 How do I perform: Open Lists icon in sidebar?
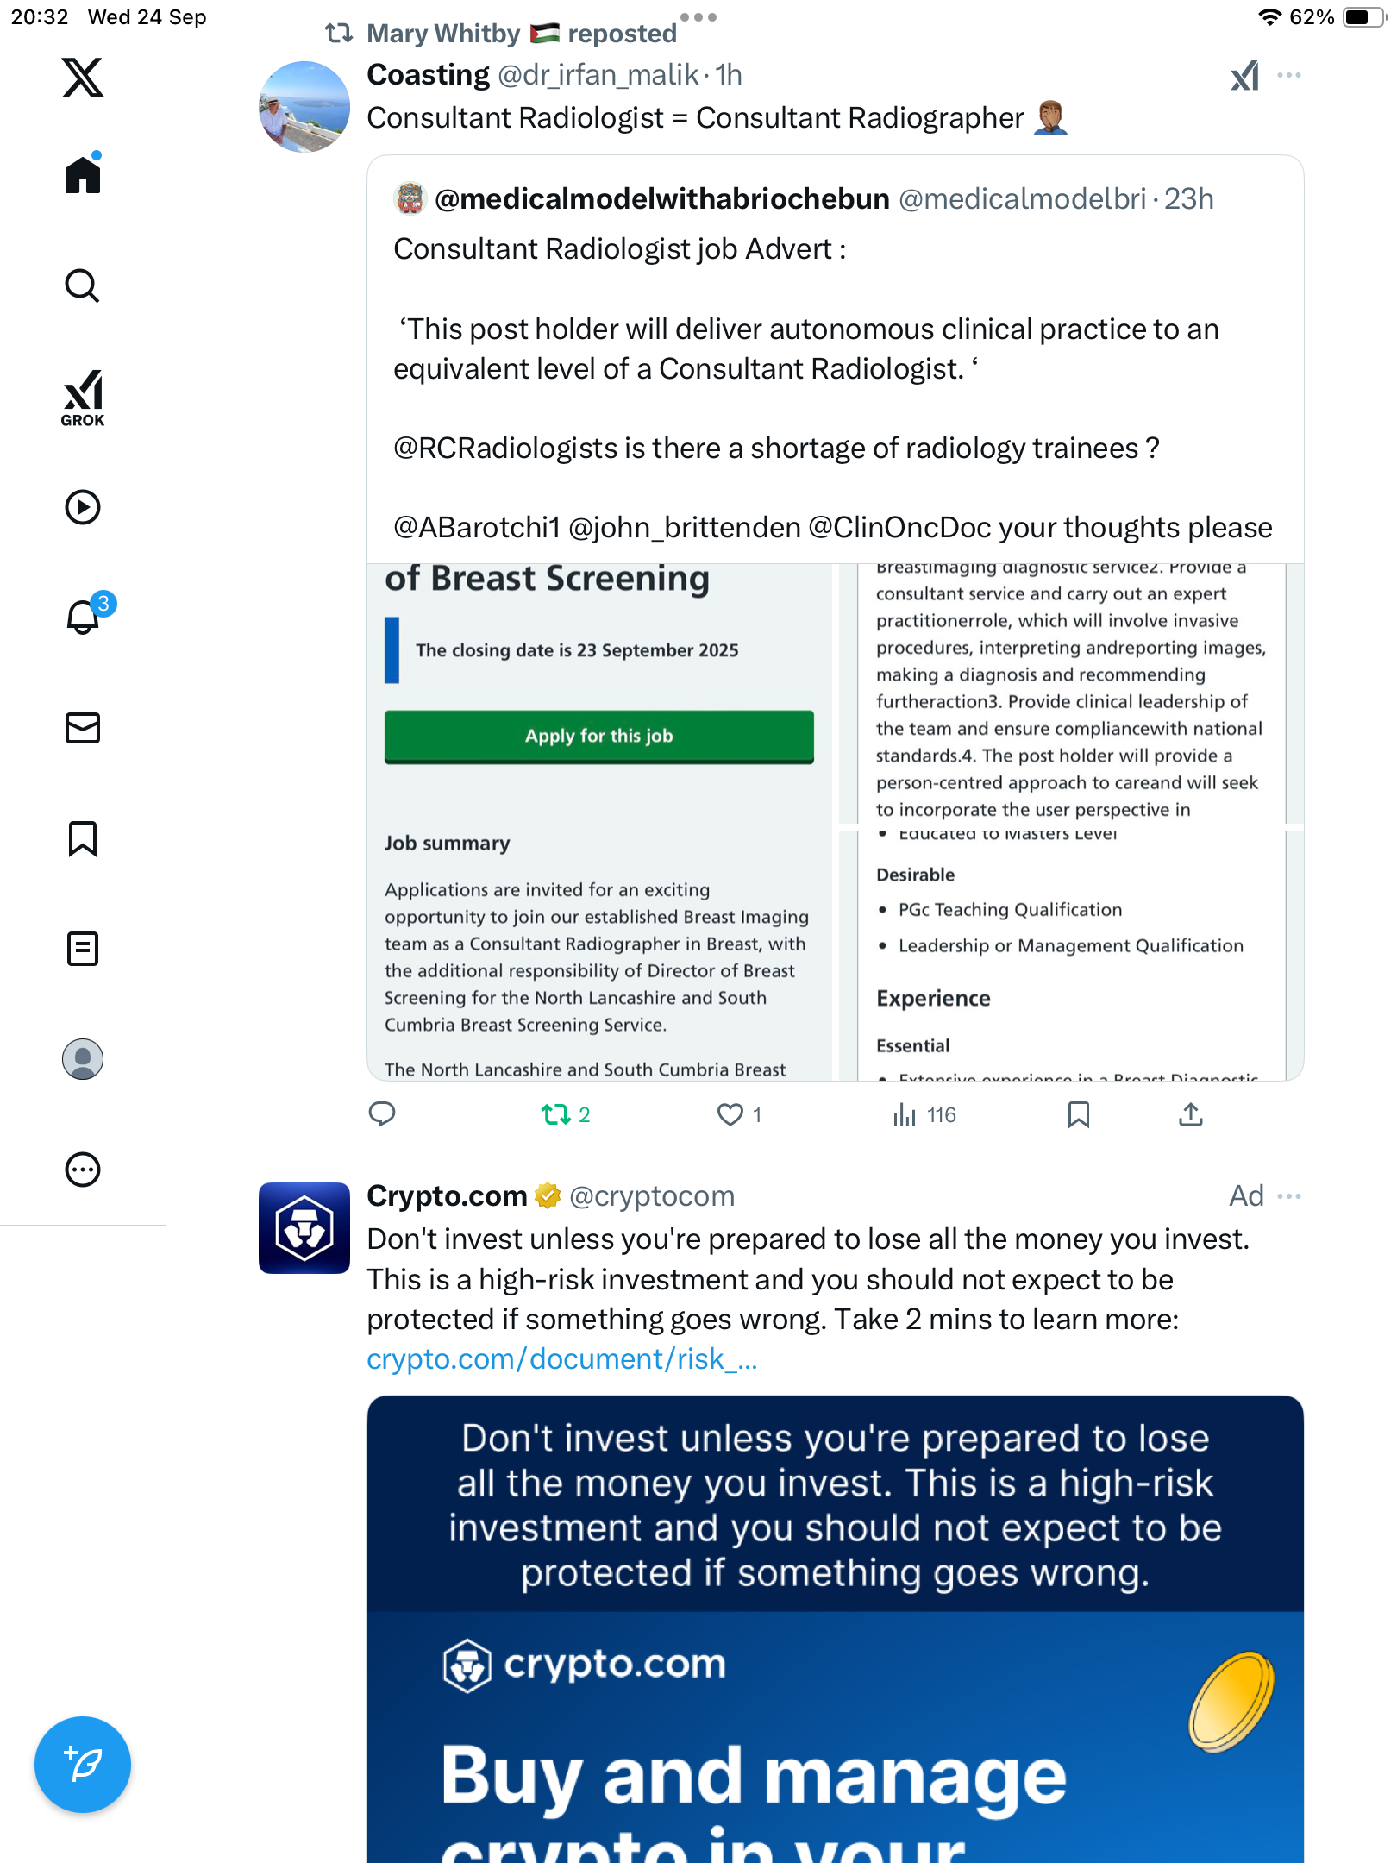83,949
